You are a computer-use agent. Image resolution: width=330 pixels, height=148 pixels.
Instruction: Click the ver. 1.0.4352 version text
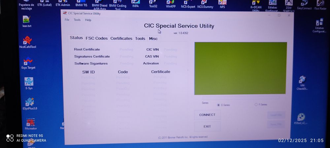[181, 33]
